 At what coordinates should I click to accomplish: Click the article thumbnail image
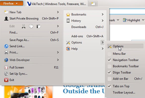pos(28,92)
